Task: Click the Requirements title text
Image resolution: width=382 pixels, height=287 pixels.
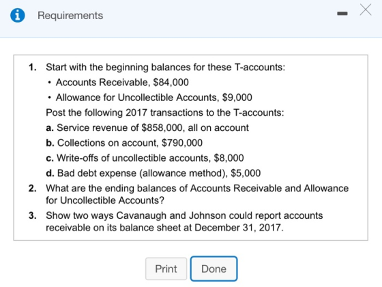Action: pos(70,16)
